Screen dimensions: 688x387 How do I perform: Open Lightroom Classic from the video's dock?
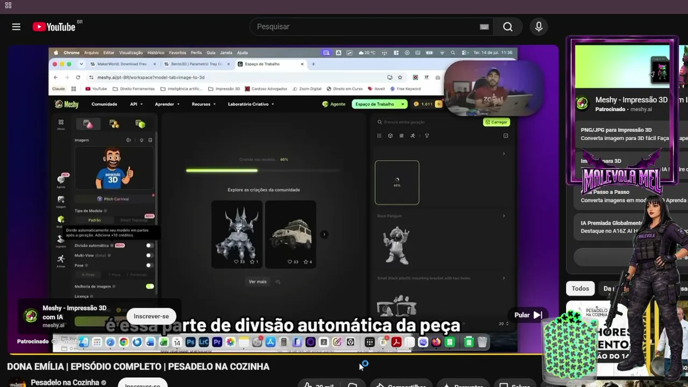(204, 342)
